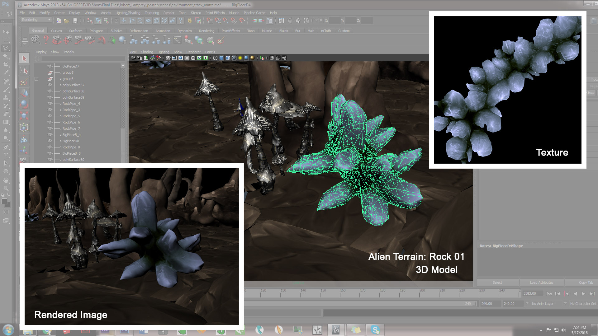Toggle textured display in viewport toolbar
The height and width of the screenshot is (336, 598).
234,58
